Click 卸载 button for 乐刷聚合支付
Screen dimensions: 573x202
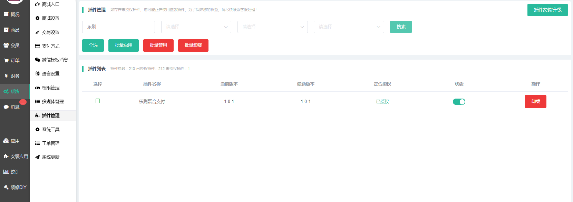click(535, 102)
